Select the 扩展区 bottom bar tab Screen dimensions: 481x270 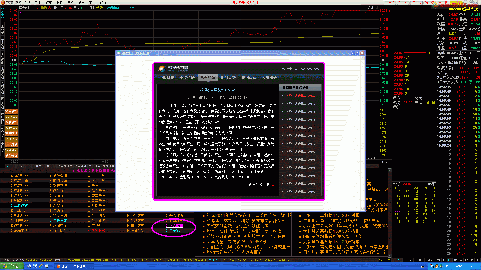pos(6,260)
